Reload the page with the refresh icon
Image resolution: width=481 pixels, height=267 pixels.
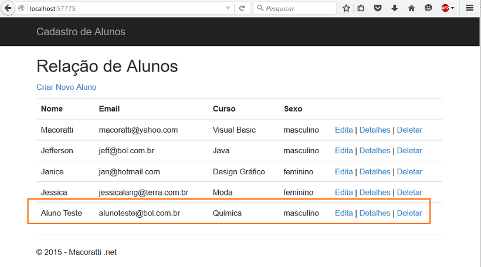(x=242, y=8)
